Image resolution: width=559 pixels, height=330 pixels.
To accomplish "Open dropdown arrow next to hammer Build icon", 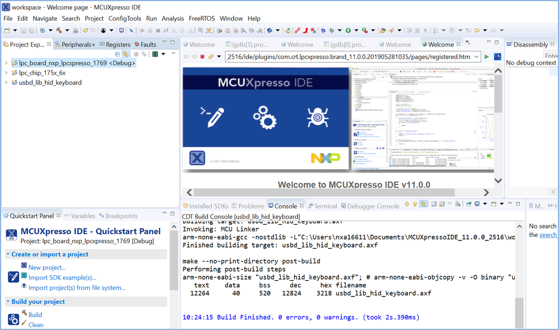I will point(67,30).
